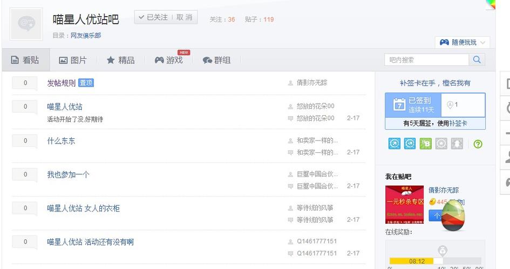Screen dimensions: 510x269
Task: Click the first blue arrow badge icon
Action: [x=394, y=144]
